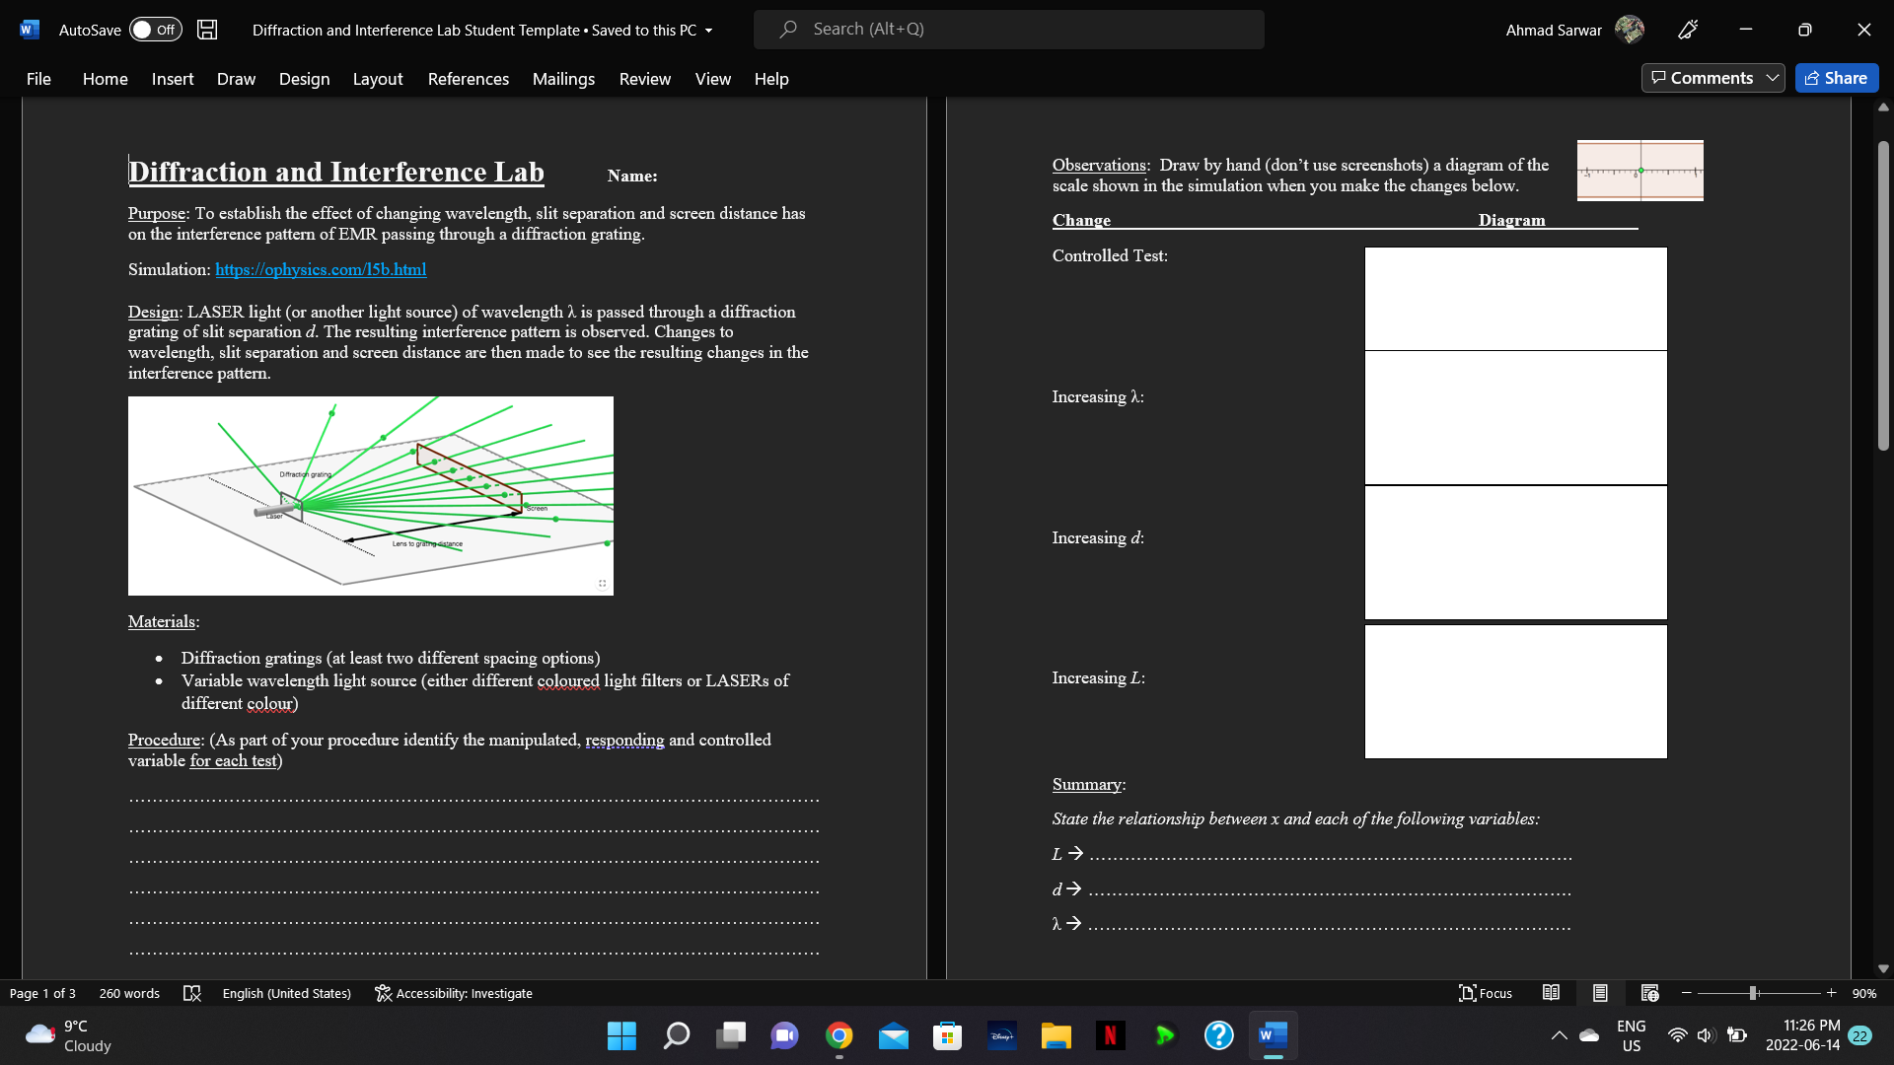Show hidden icons in system tray

1559,1035
